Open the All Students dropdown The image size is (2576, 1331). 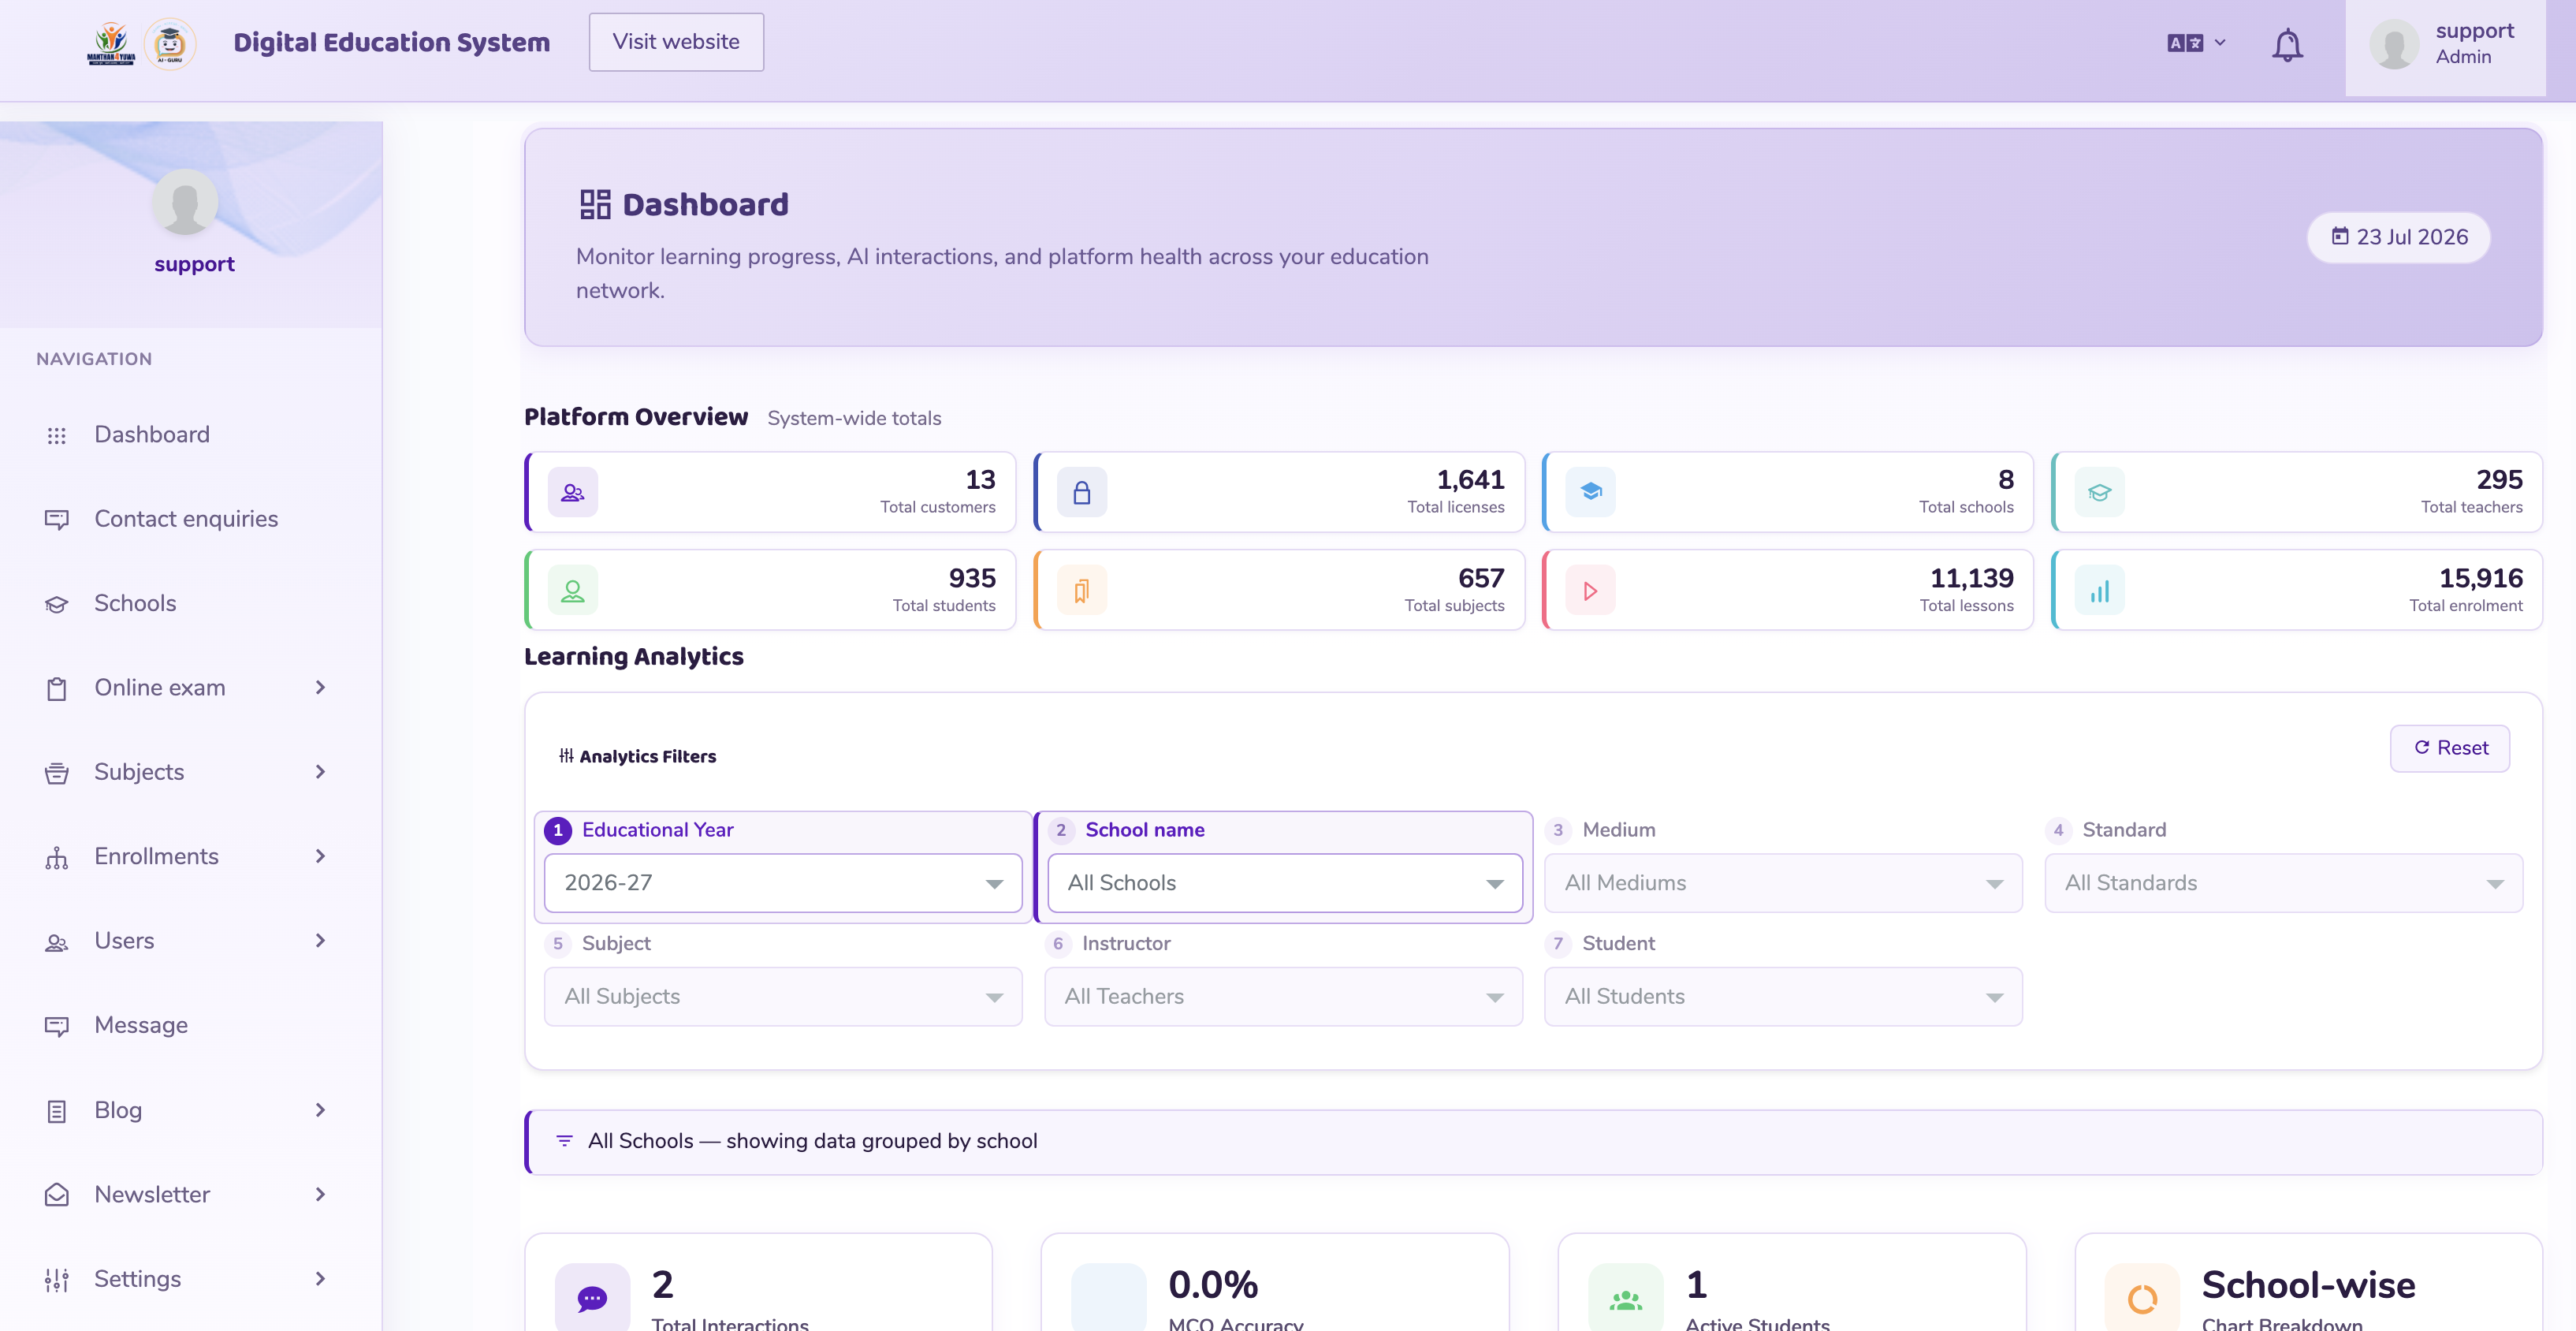pyautogui.click(x=1783, y=996)
